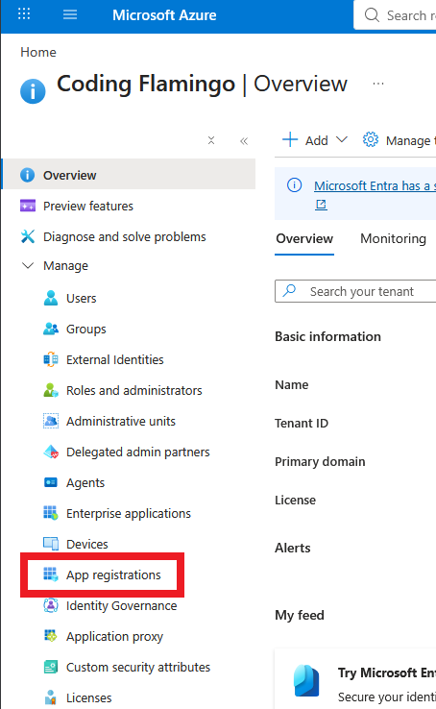Open Identity Governance
The width and height of the screenshot is (436, 709).
click(x=122, y=606)
